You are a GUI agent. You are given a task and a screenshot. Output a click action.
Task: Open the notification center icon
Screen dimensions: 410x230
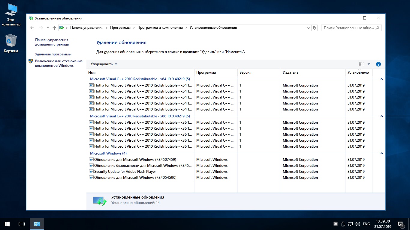coord(400,224)
